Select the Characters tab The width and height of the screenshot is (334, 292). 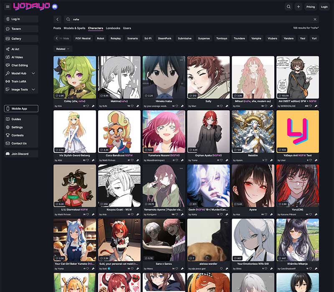(x=96, y=28)
